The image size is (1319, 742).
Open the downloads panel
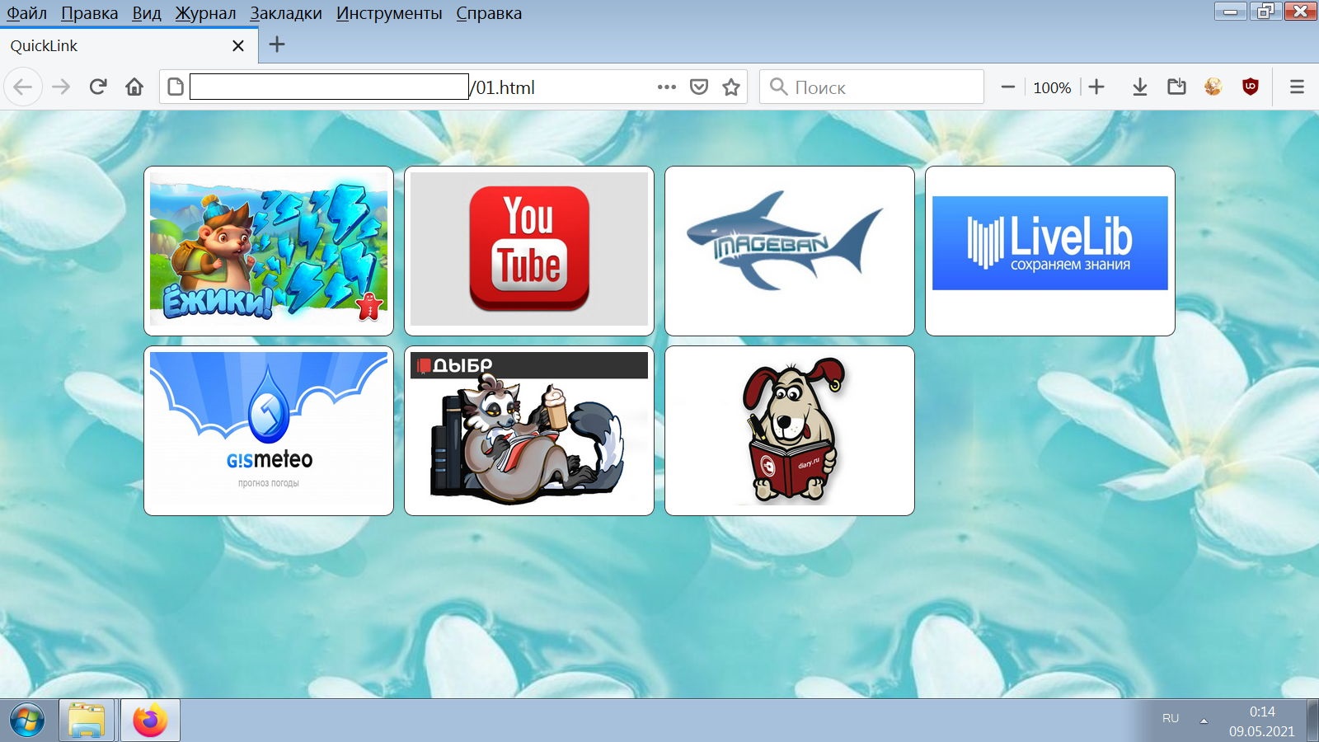[x=1140, y=87]
